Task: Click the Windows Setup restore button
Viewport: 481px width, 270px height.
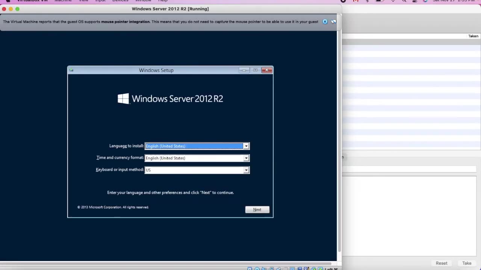Action: (255, 70)
